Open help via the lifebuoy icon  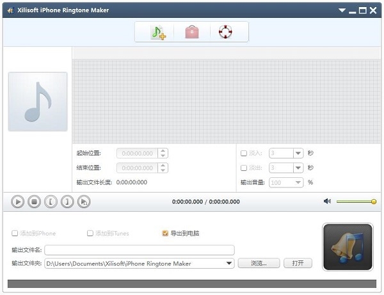click(x=225, y=32)
